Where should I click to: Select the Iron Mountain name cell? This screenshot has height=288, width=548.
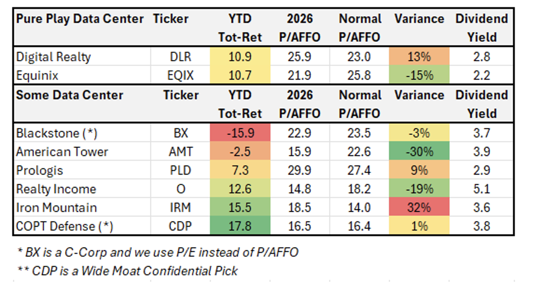click(56, 208)
